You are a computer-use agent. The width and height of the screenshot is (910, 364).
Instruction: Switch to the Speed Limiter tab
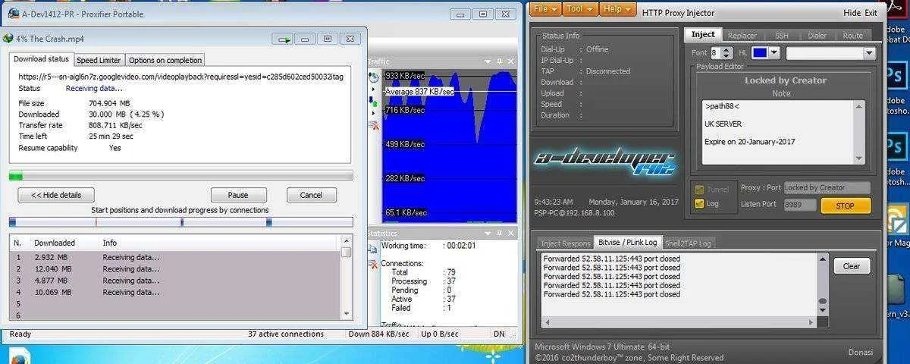click(x=99, y=60)
